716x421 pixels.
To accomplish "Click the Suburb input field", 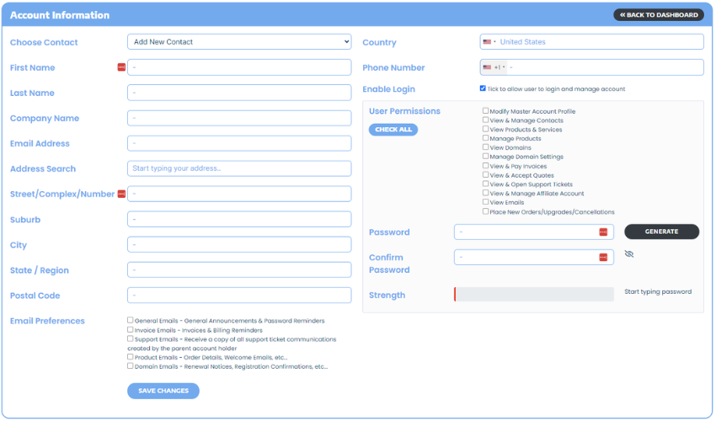I will (240, 220).
